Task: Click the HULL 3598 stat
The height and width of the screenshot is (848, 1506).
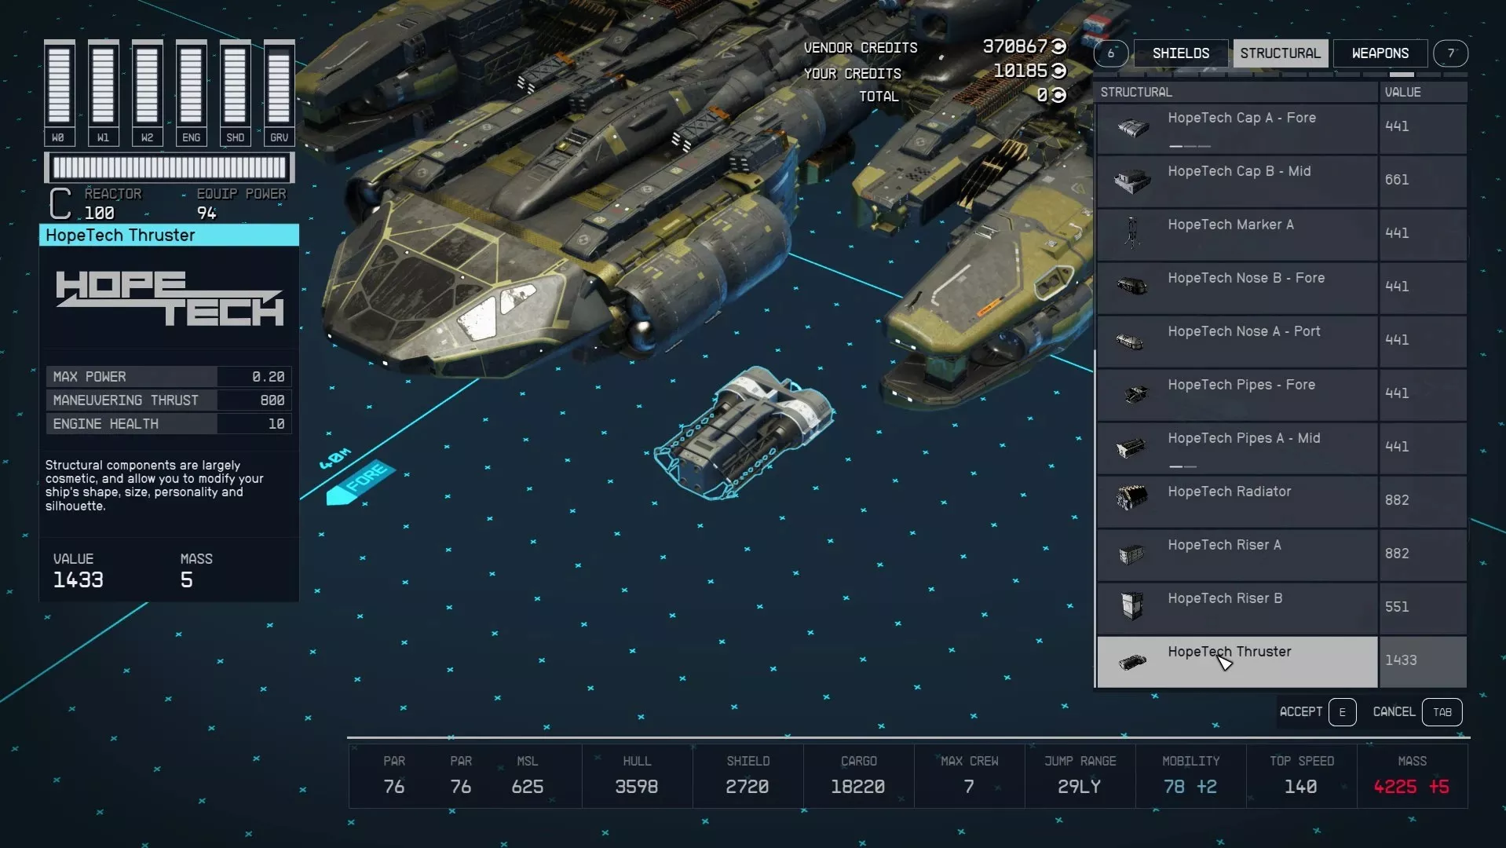Action: coord(637,776)
